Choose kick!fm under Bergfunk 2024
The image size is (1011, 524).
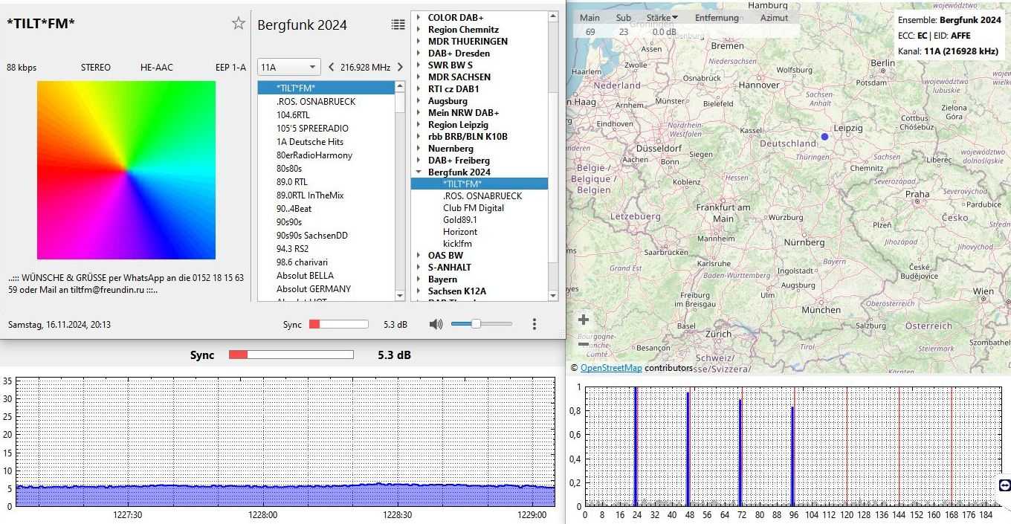pyautogui.click(x=457, y=244)
